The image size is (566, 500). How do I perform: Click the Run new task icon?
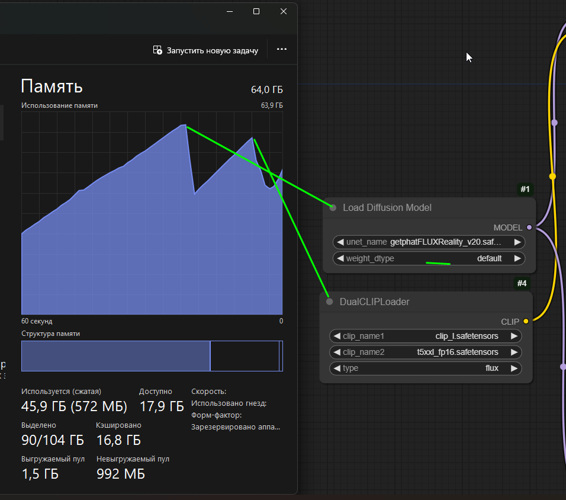click(157, 50)
